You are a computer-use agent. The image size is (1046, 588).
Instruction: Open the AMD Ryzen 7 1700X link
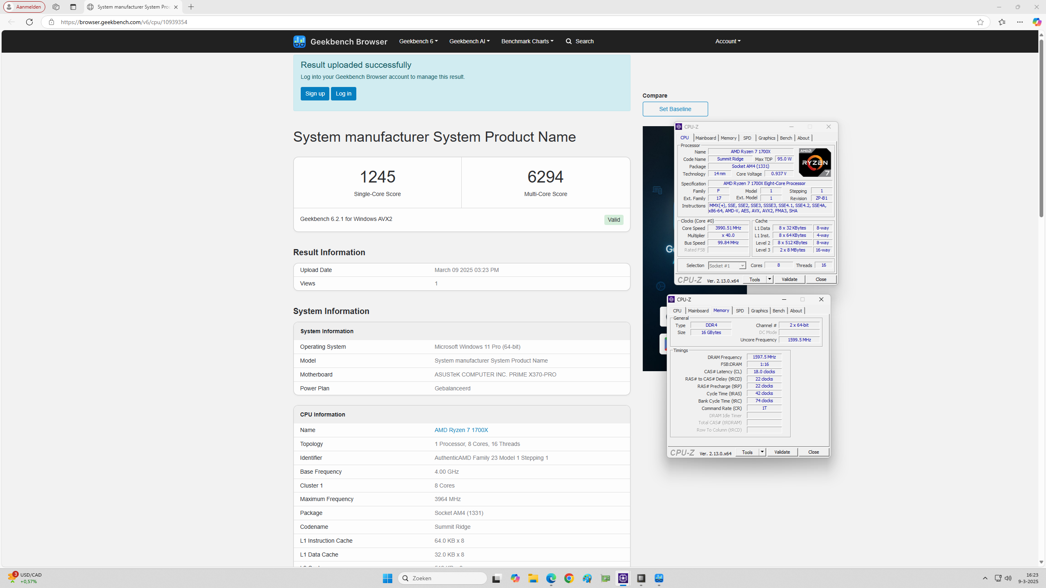[461, 430]
